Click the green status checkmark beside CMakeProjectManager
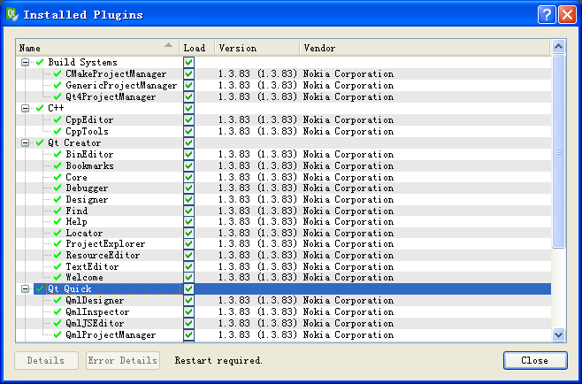Screen dimensions: 582x384 (x=57, y=73)
